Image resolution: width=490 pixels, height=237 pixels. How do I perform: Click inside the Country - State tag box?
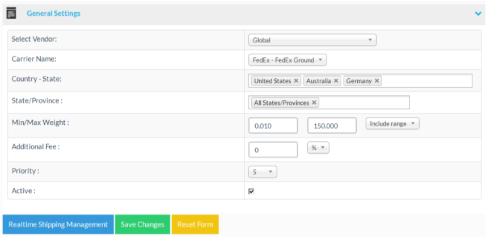425,81
